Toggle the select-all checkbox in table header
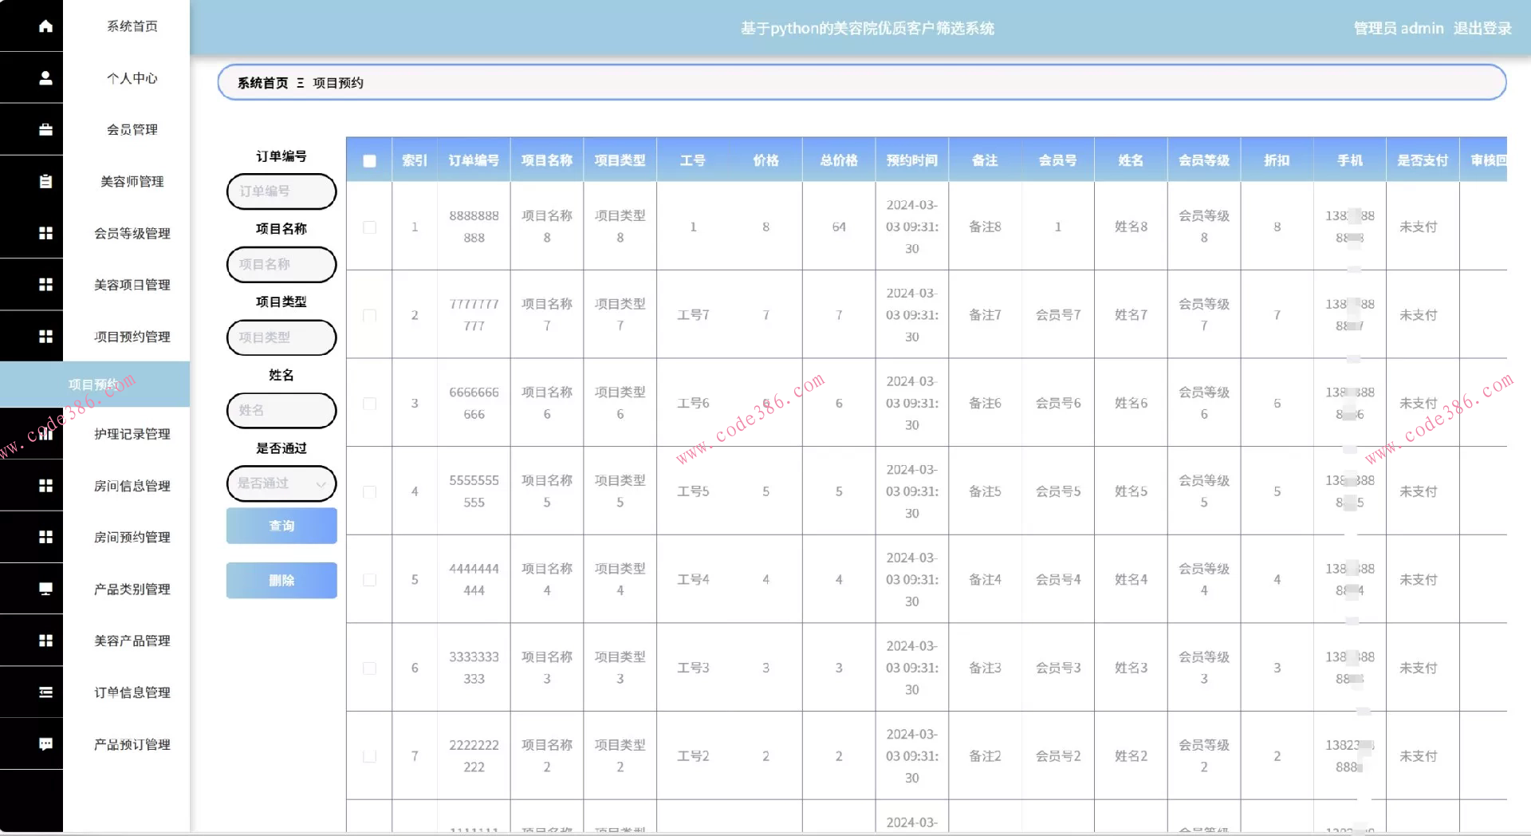Screen dimensions: 1531x836 (369, 161)
